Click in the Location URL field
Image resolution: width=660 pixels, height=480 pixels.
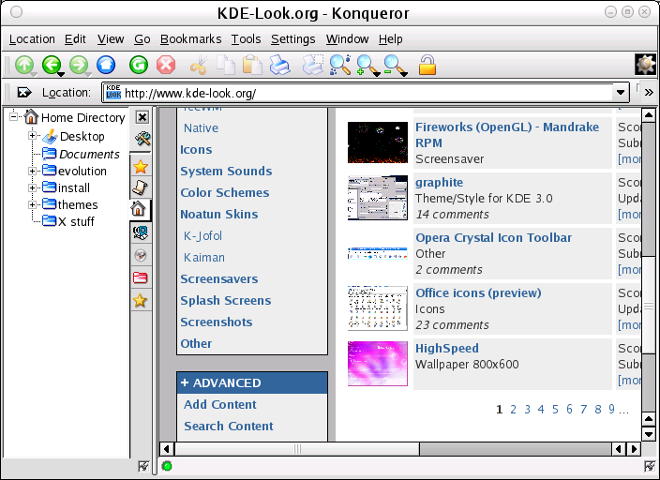[x=366, y=93]
